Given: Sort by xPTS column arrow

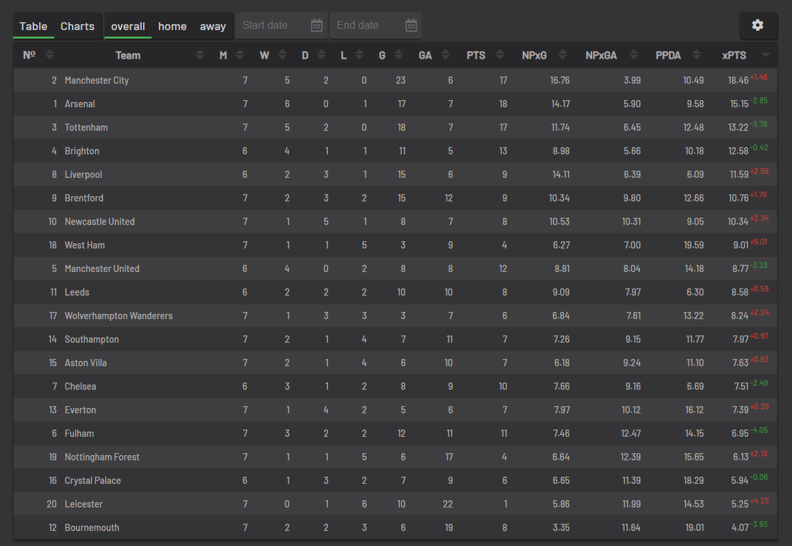Looking at the screenshot, I should [x=766, y=55].
